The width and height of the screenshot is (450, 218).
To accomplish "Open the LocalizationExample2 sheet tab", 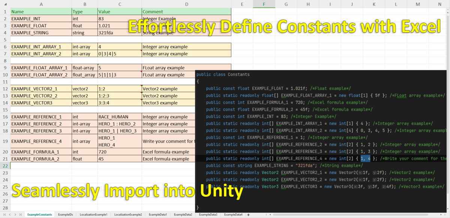I will click(x=128, y=215).
